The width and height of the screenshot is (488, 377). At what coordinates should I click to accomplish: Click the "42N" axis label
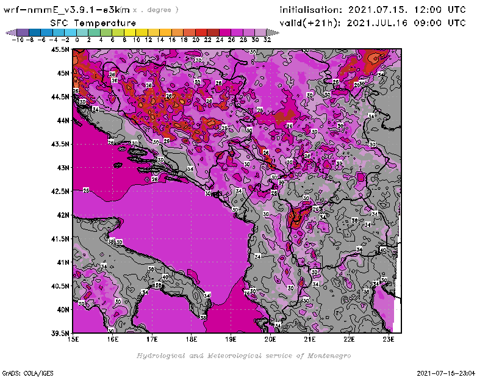[63, 215]
